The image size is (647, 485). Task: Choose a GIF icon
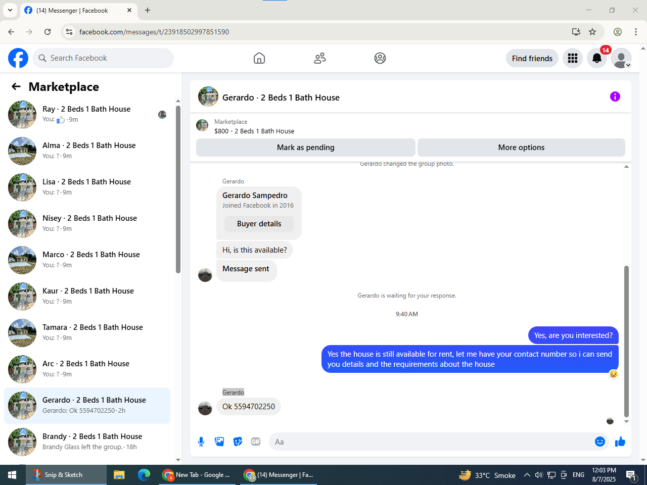[x=256, y=442]
